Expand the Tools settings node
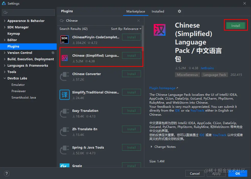 5,72
